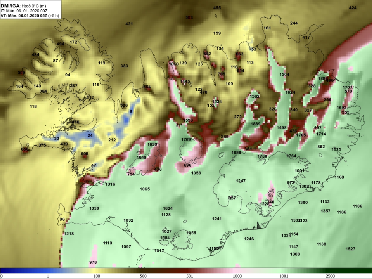Image resolution: width=372 pixels, height=279 pixels.
Task: Click the map value '1889'
Action: click(x=256, y=124)
